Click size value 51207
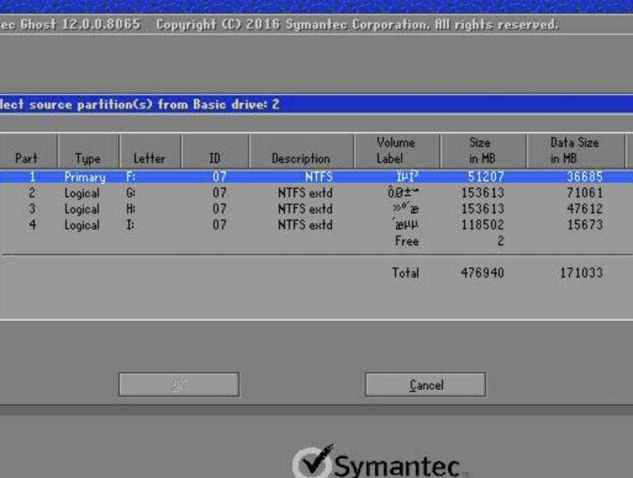 point(486,177)
